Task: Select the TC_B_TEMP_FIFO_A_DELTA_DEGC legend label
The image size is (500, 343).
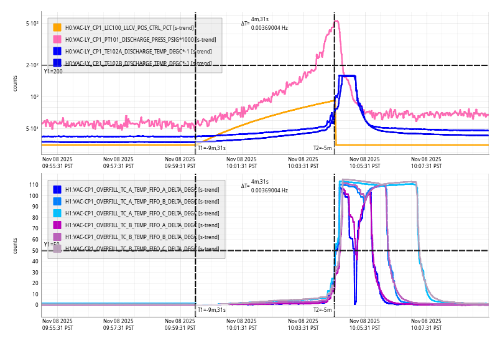Action: tap(142, 225)
